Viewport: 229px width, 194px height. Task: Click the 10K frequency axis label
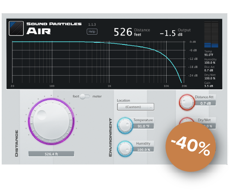(166, 86)
